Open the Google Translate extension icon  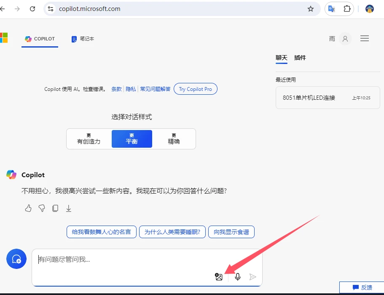pyautogui.click(x=332, y=9)
